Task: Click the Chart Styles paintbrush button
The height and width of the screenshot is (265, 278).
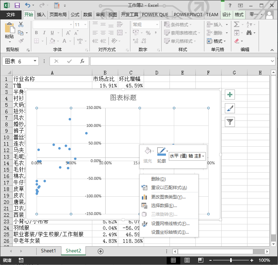Action: 230,108
